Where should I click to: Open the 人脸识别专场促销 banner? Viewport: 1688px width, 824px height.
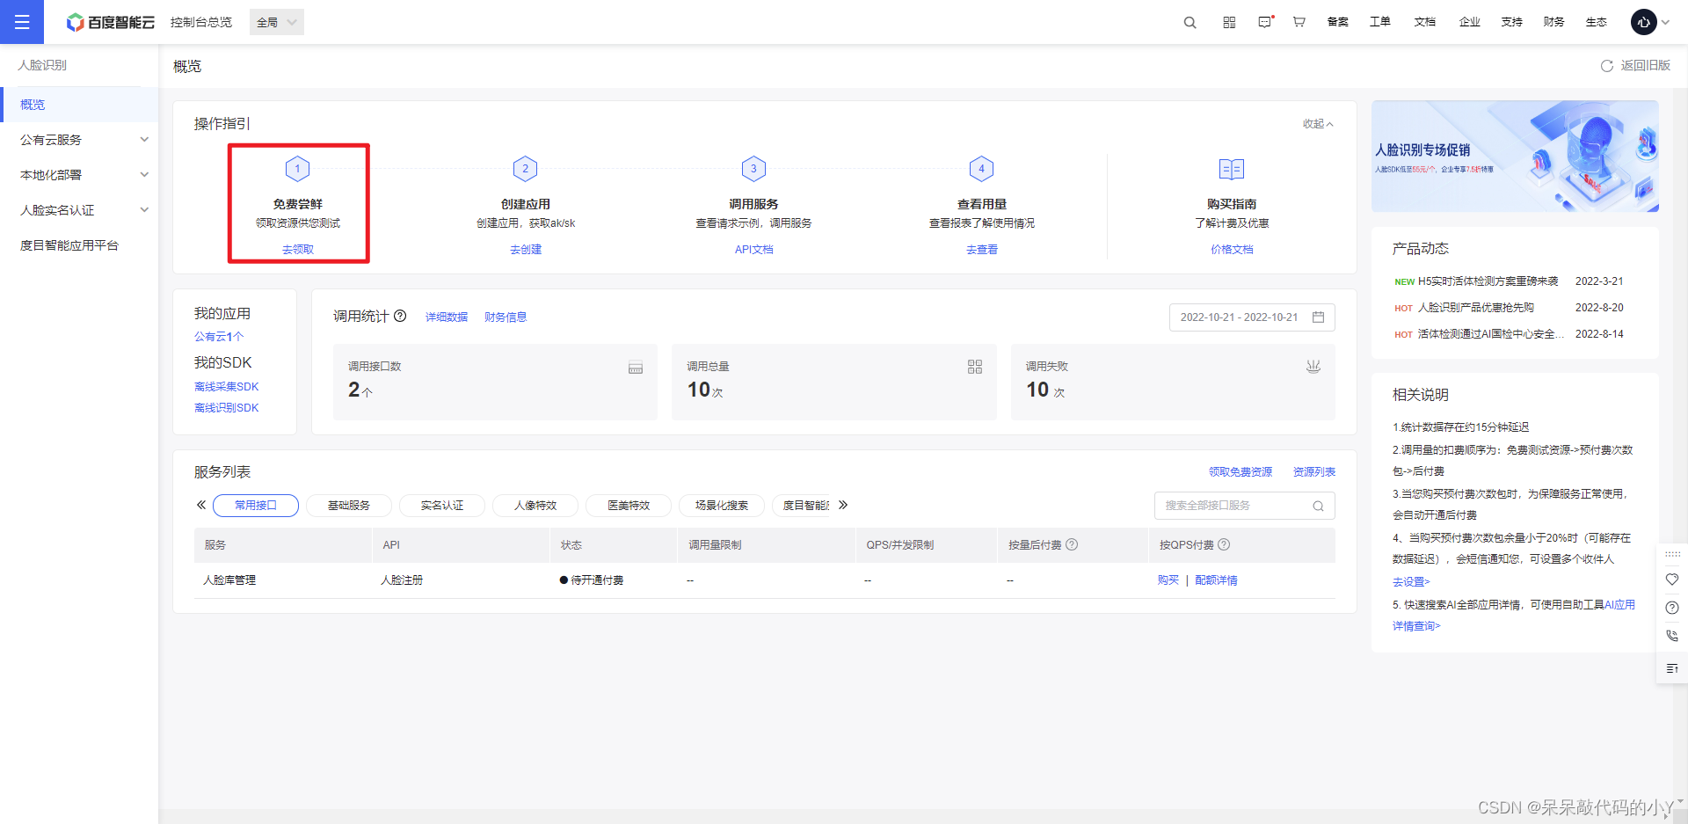click(x=1515, y=156)
